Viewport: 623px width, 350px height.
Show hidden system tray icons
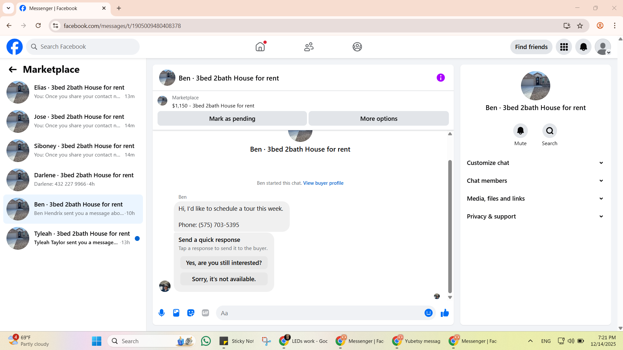[530, 341]
